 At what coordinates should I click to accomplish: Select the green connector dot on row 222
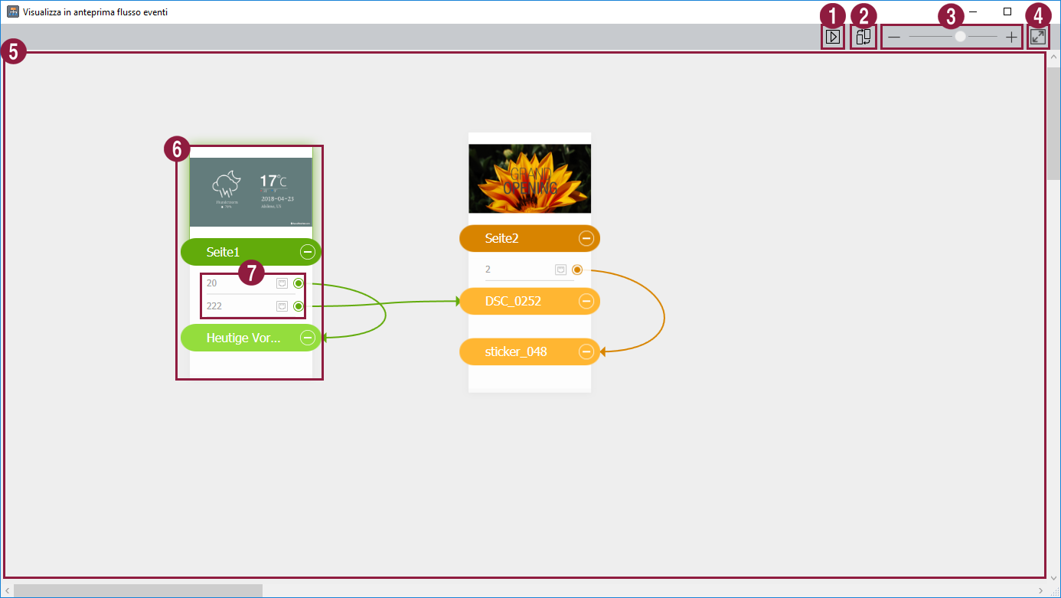(x=299, y=306)
